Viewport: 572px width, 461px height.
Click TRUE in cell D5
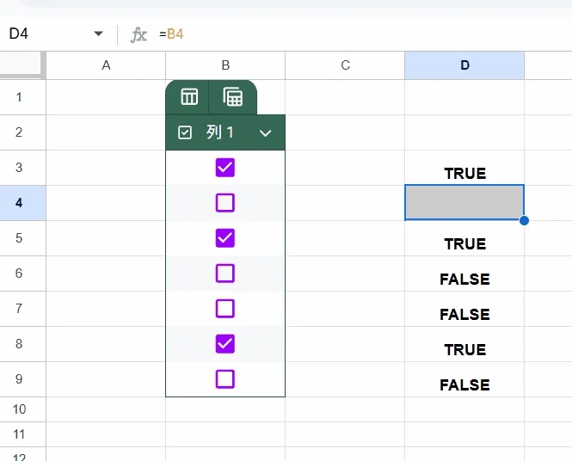click(464, 244)
